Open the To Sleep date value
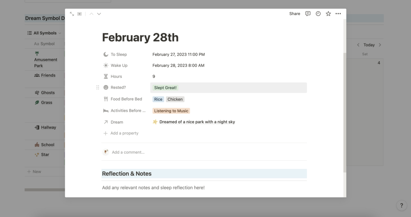The image size is (411, 217). coord(178,54)
